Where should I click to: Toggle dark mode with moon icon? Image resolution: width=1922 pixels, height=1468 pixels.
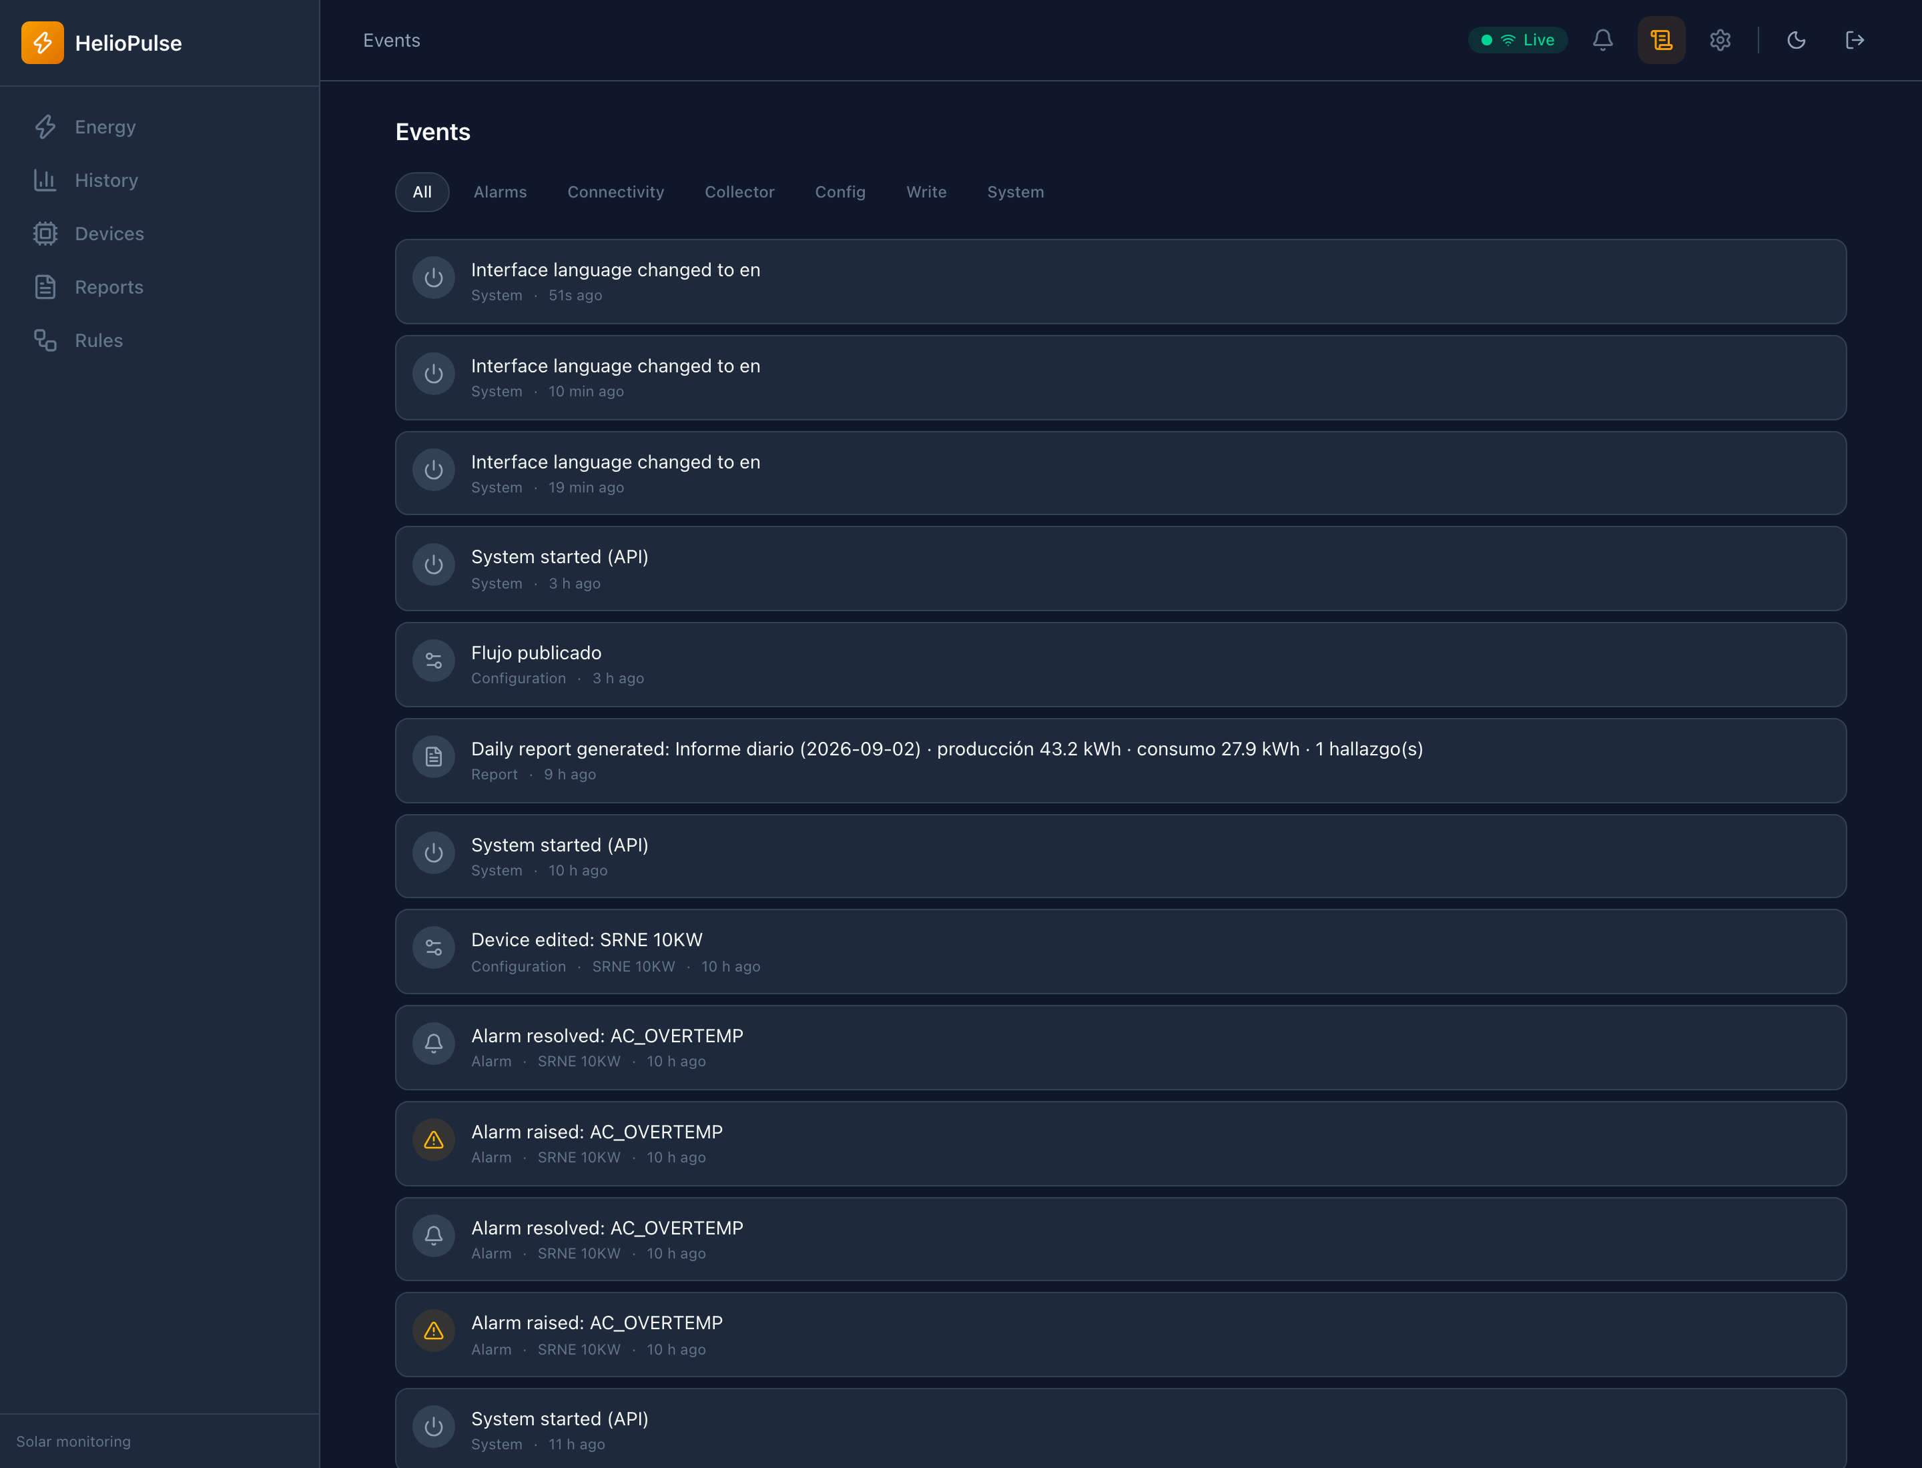(1796, 40)
